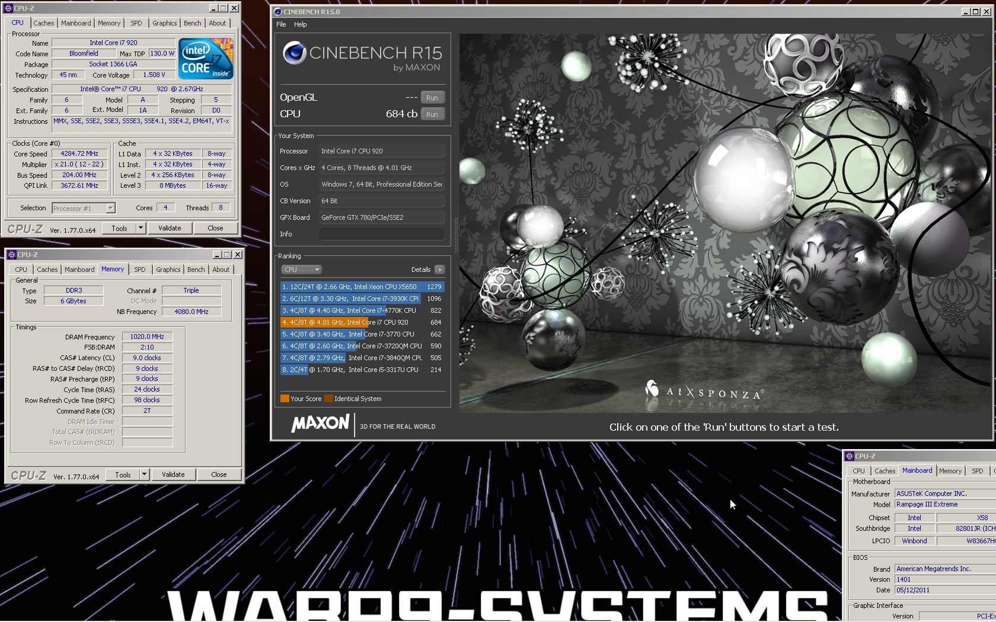Open the Help menu in Cinebench
Screen dimensions: 996x622
click(x=301, y=24)
